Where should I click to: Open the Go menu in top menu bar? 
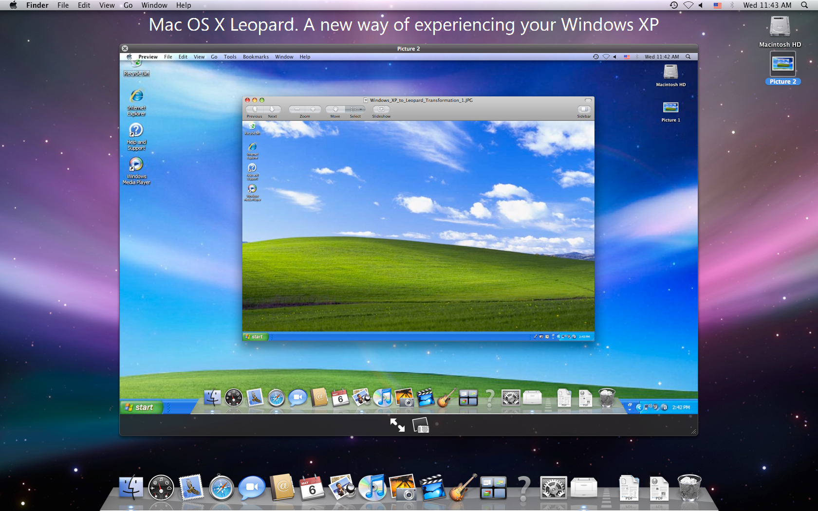click(x=128, y=5)
